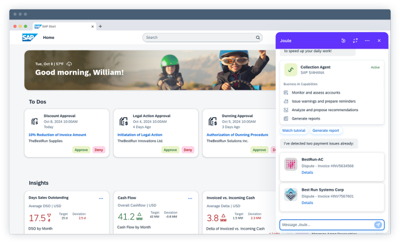Close the Joule panel
Screen dimensions: 400x243
[379, 41]
